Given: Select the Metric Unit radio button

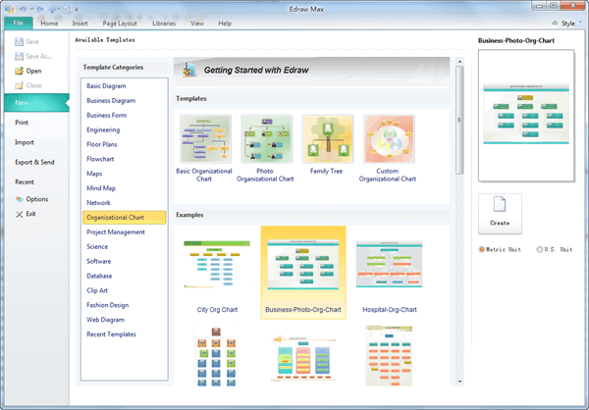Looking at the screenshot, I should (x=482, y=249).
